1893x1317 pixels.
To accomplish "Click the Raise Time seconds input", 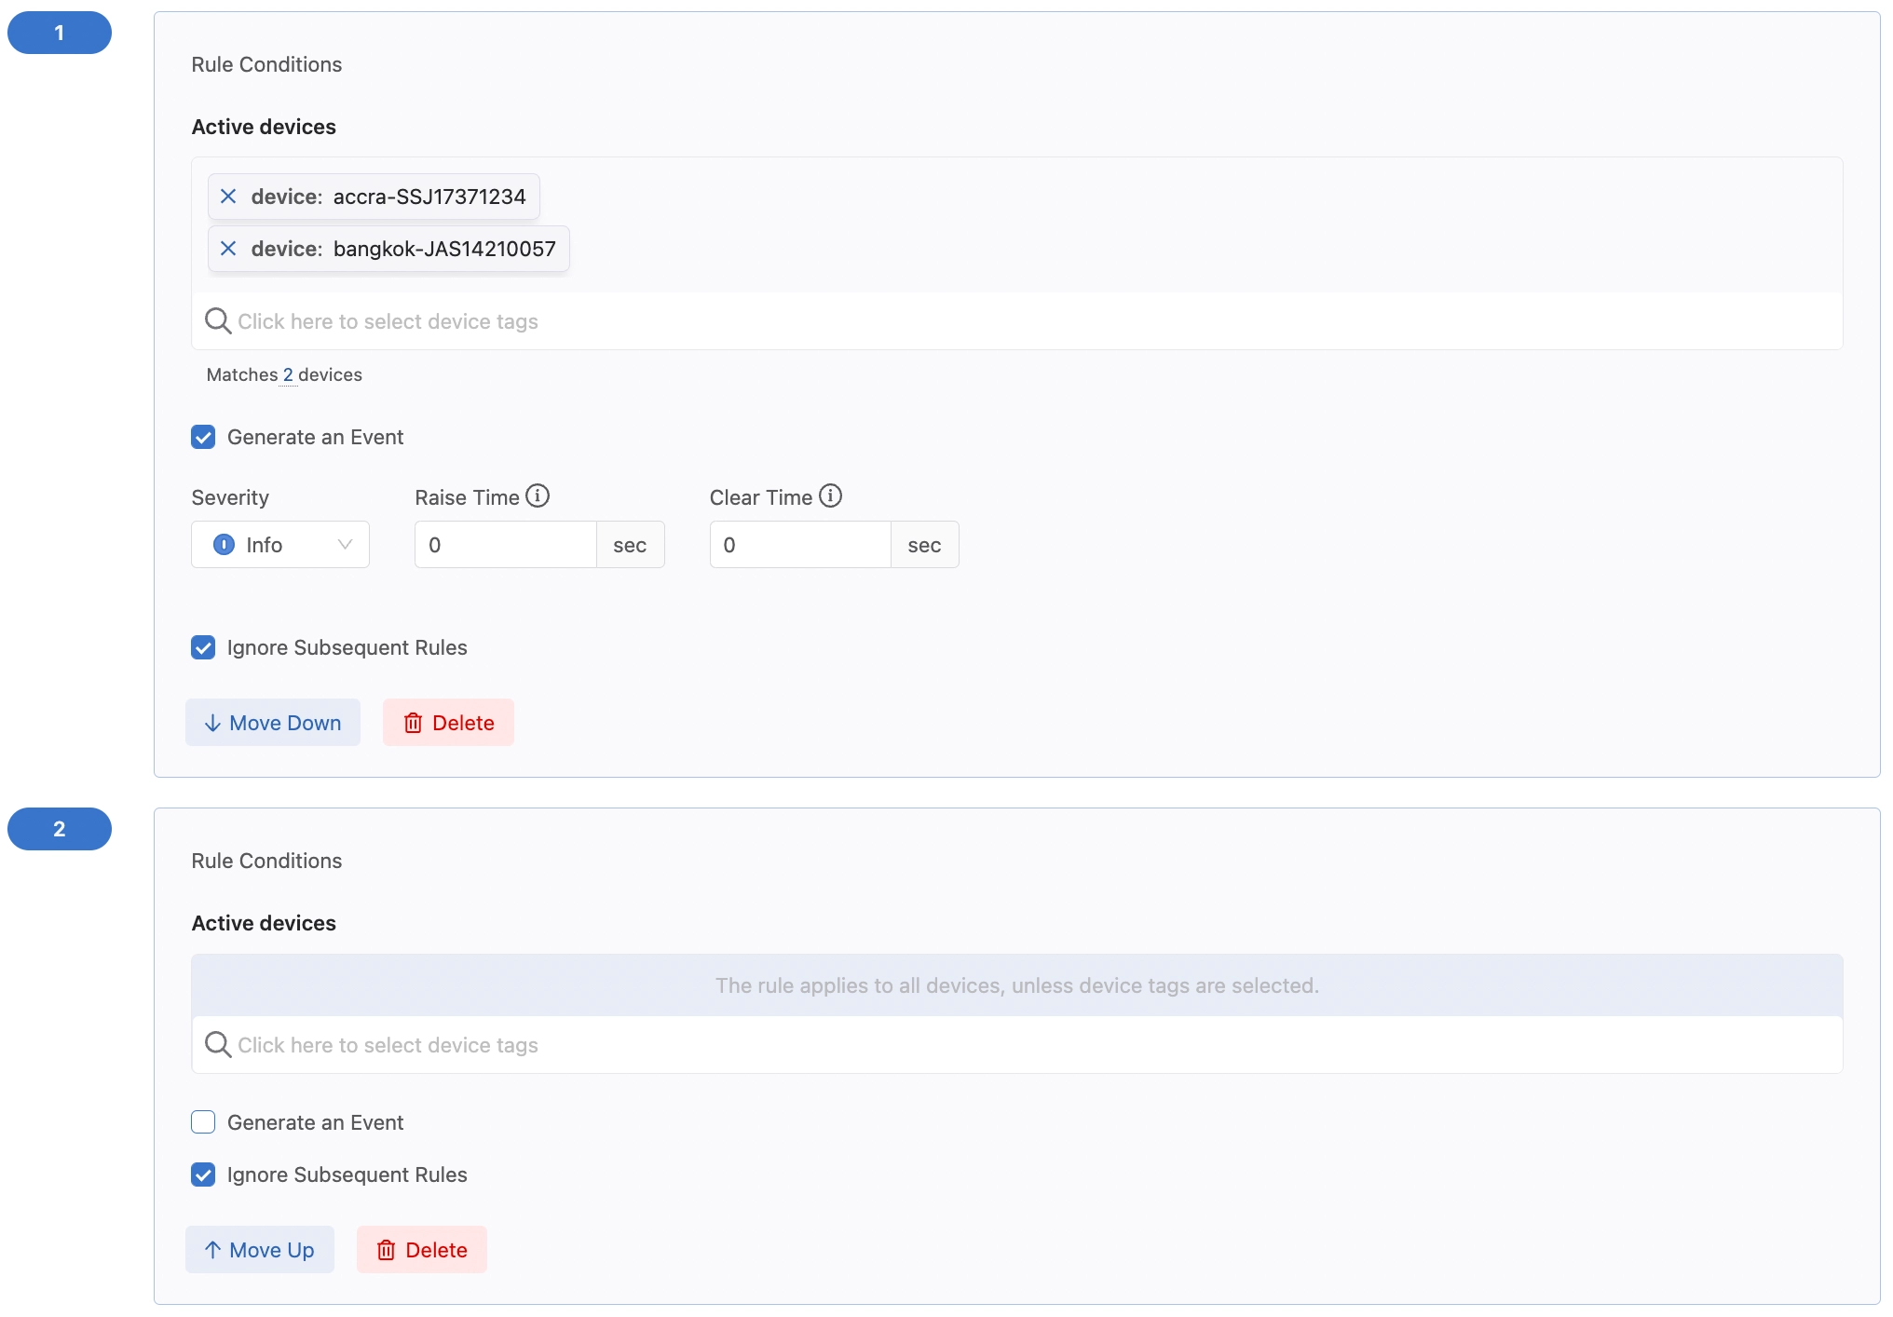I will tap(506, 545).
